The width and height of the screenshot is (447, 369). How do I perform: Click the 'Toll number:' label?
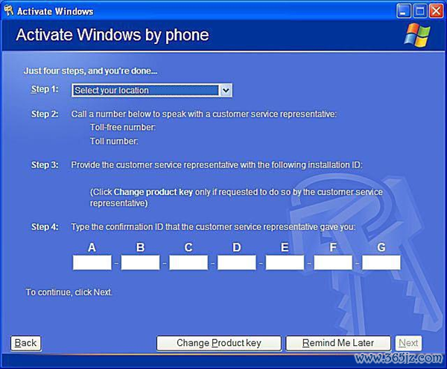pos(114,141)
